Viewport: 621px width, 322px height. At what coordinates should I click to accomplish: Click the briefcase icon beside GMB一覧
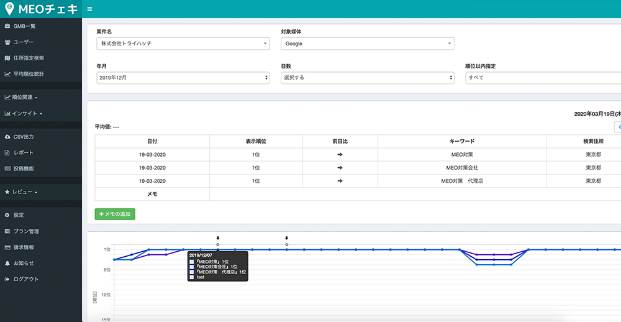[x=7, y=26]
